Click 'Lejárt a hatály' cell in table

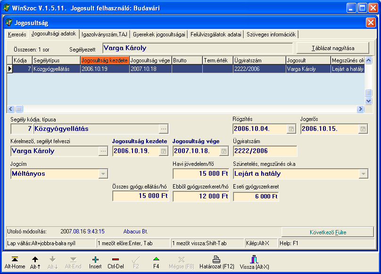pos(348,69)
